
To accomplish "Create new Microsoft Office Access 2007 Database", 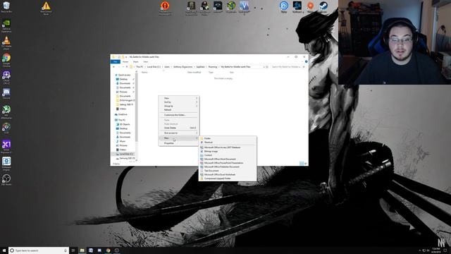I will pos(228,147).
